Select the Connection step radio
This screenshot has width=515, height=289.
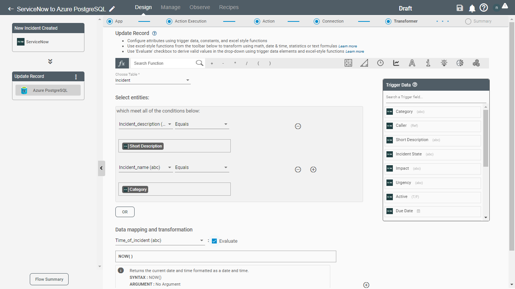[317, 21]
